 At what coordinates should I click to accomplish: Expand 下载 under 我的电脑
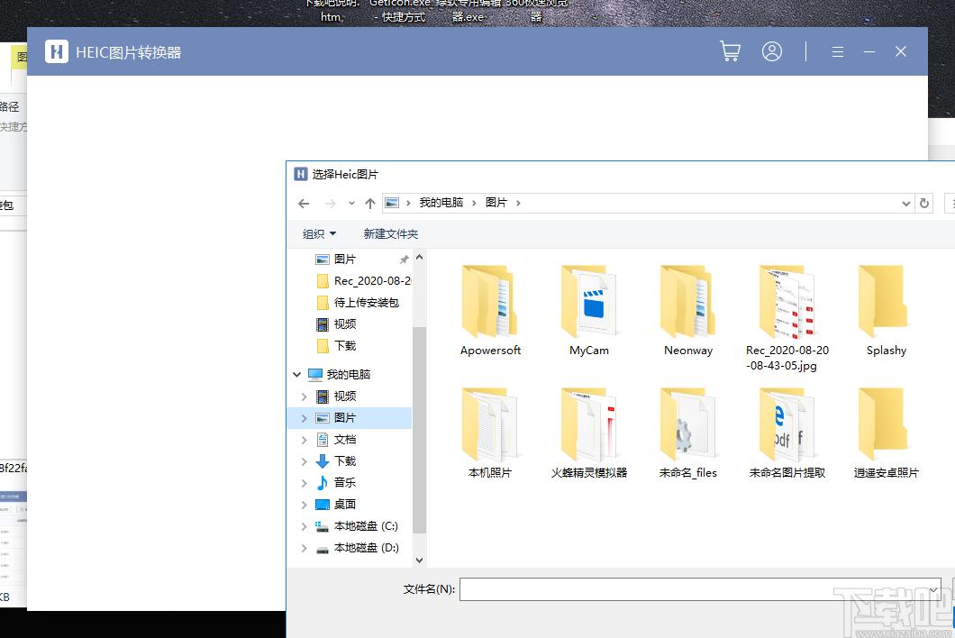coord(304,461)
